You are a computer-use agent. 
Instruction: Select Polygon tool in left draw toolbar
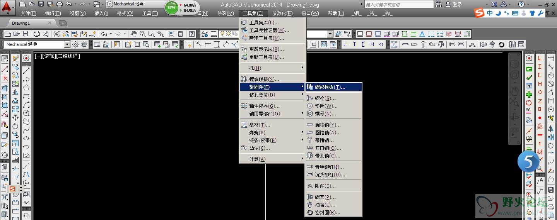tap(26, 88)
